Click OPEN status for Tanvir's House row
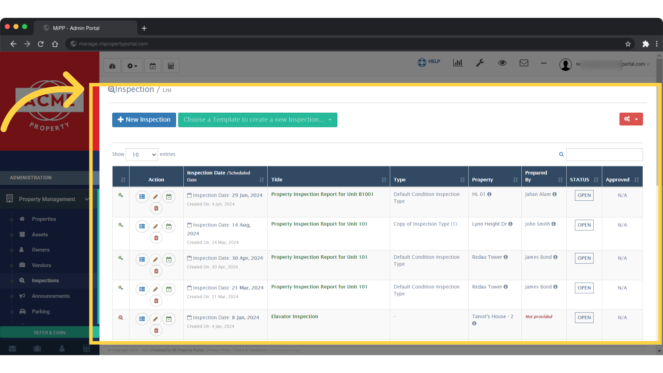The image size is (663, 373). click(584, 318)
